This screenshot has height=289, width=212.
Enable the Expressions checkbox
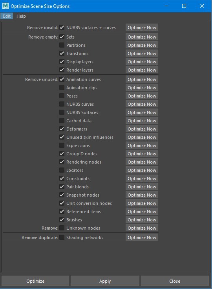pos(62,145)
